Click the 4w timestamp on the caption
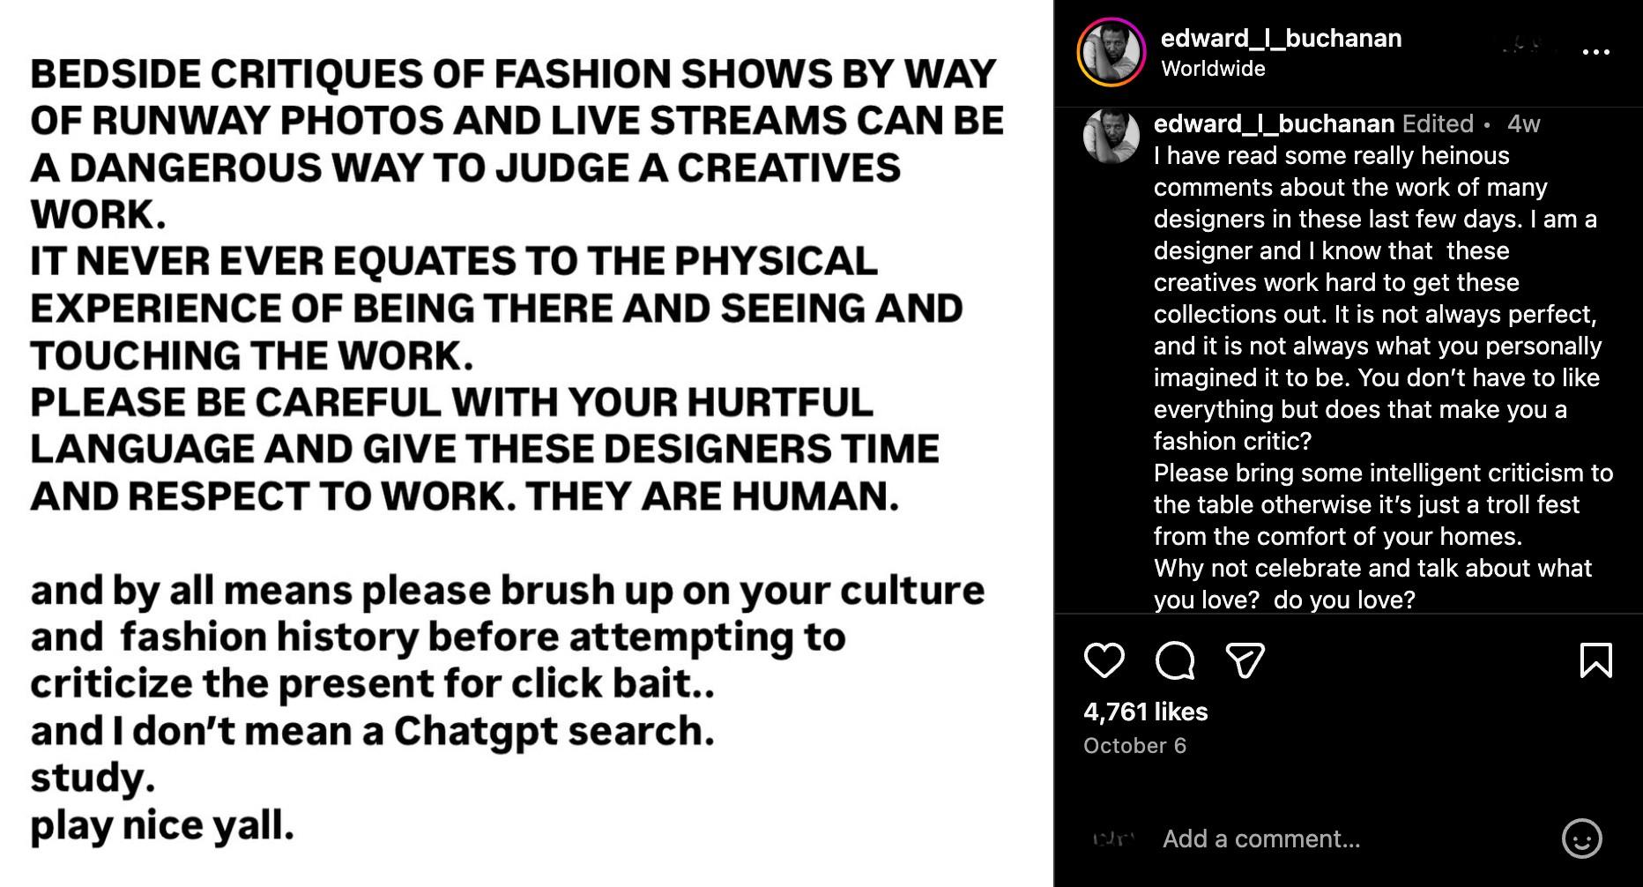1643x887 pixels. [1523, 123]
